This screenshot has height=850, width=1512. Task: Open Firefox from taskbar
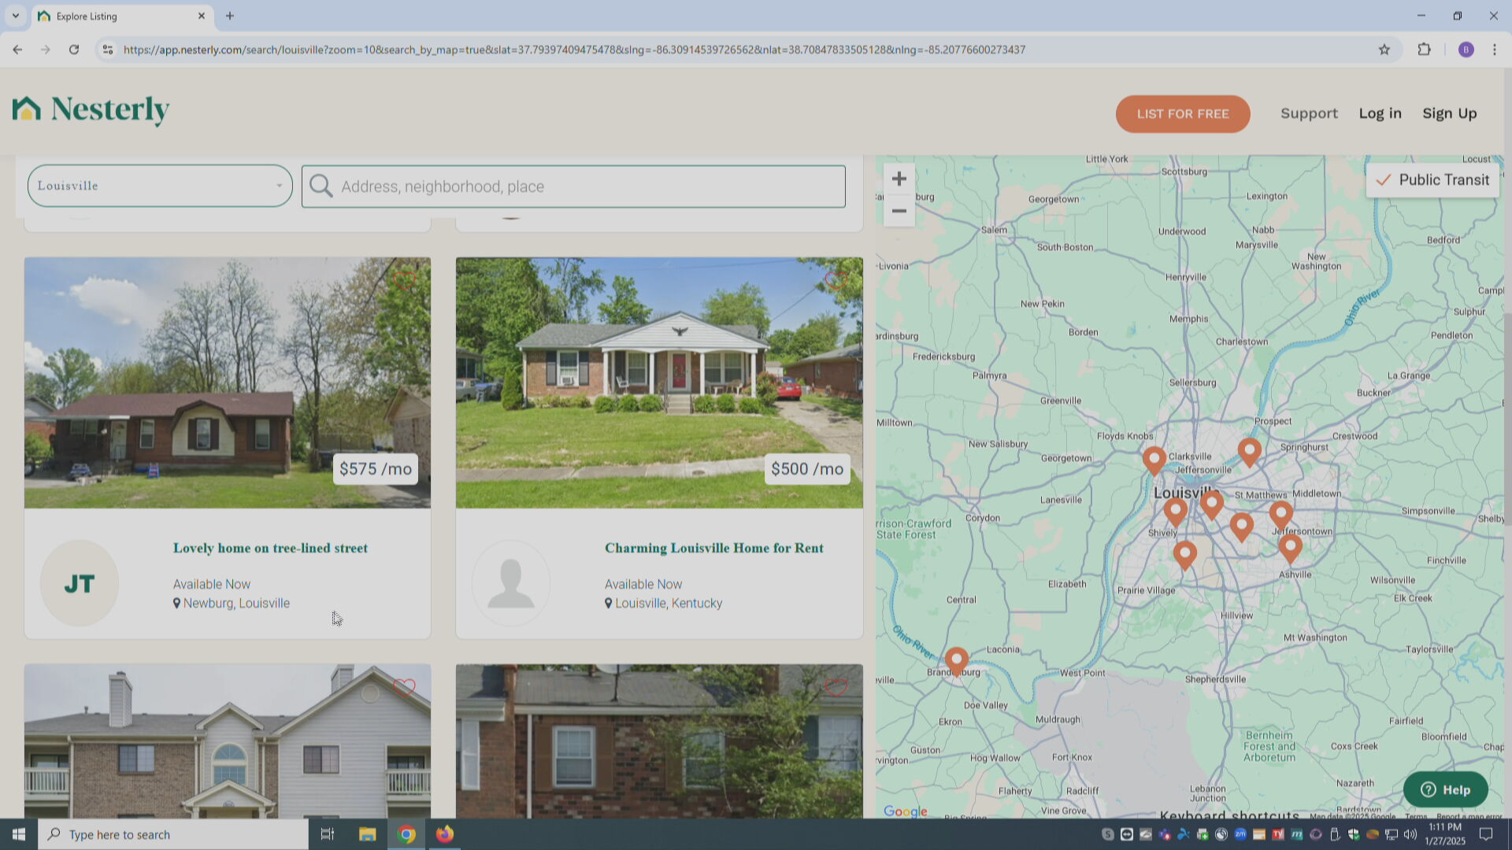pos(445,834)
